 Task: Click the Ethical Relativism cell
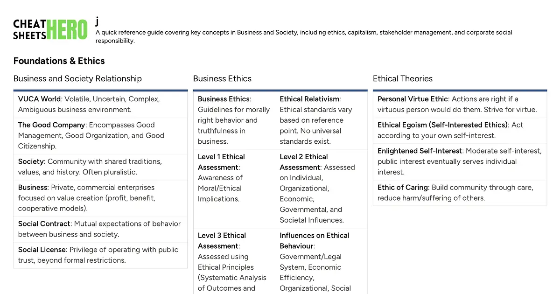click(321, 120)
